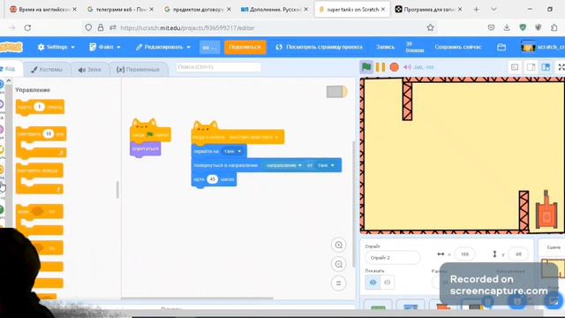The height and width of the screenshot is (318, 565).
Task: Click the URL address bar
Action: tap(260, 27)
